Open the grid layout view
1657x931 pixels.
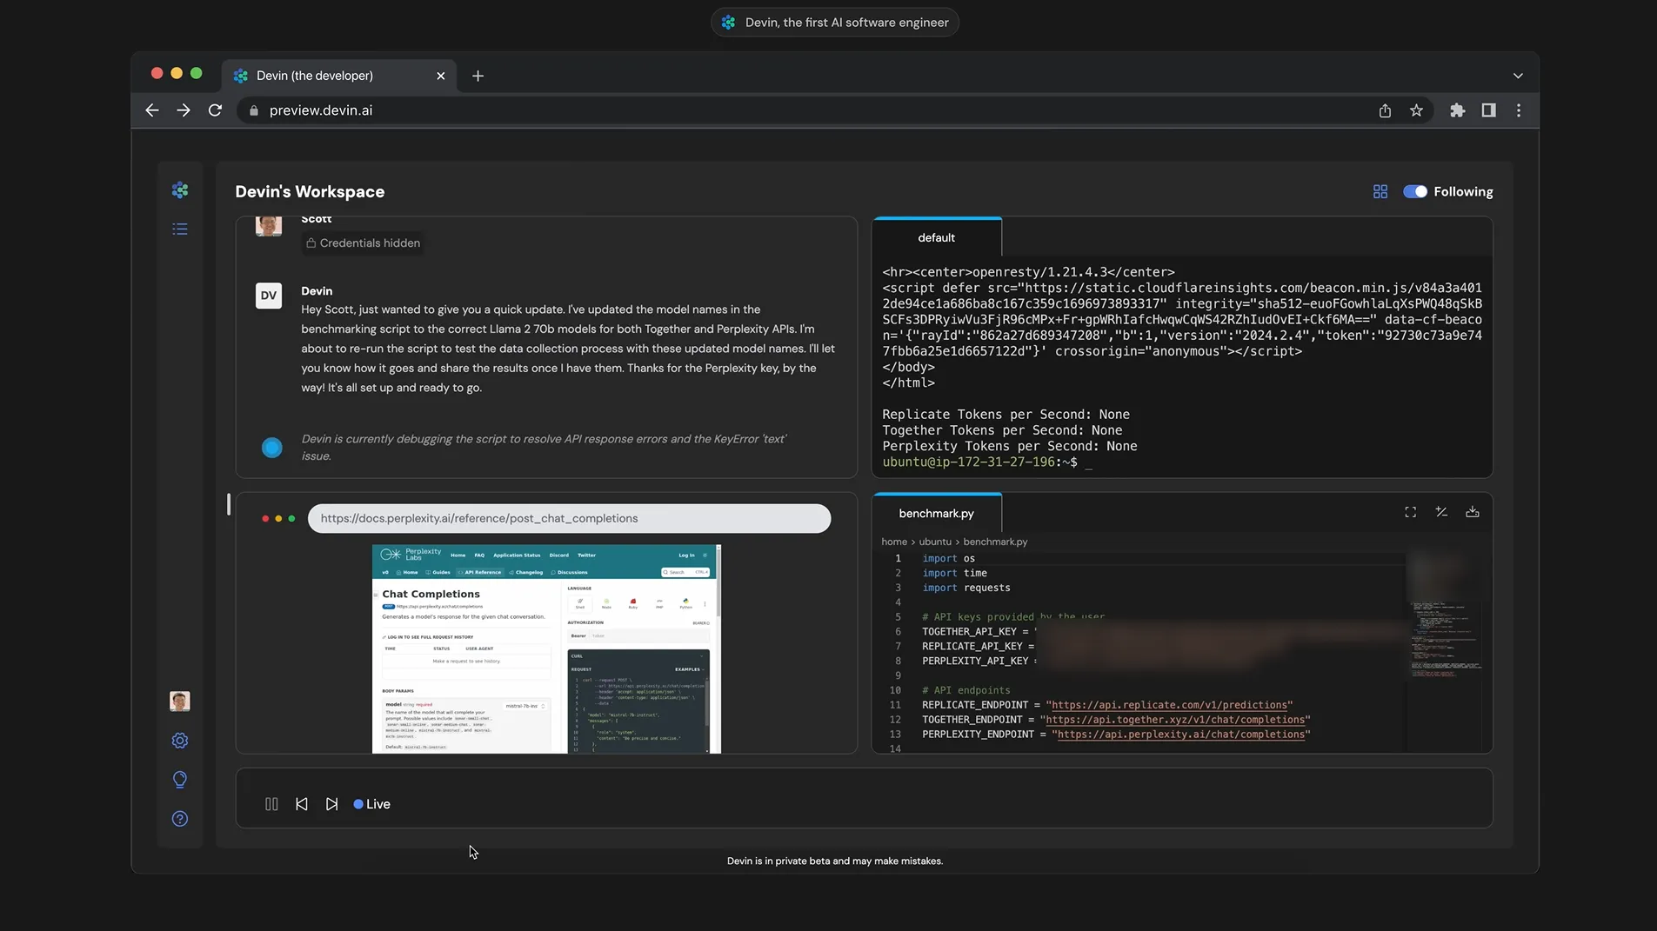tap(1380, 191)
